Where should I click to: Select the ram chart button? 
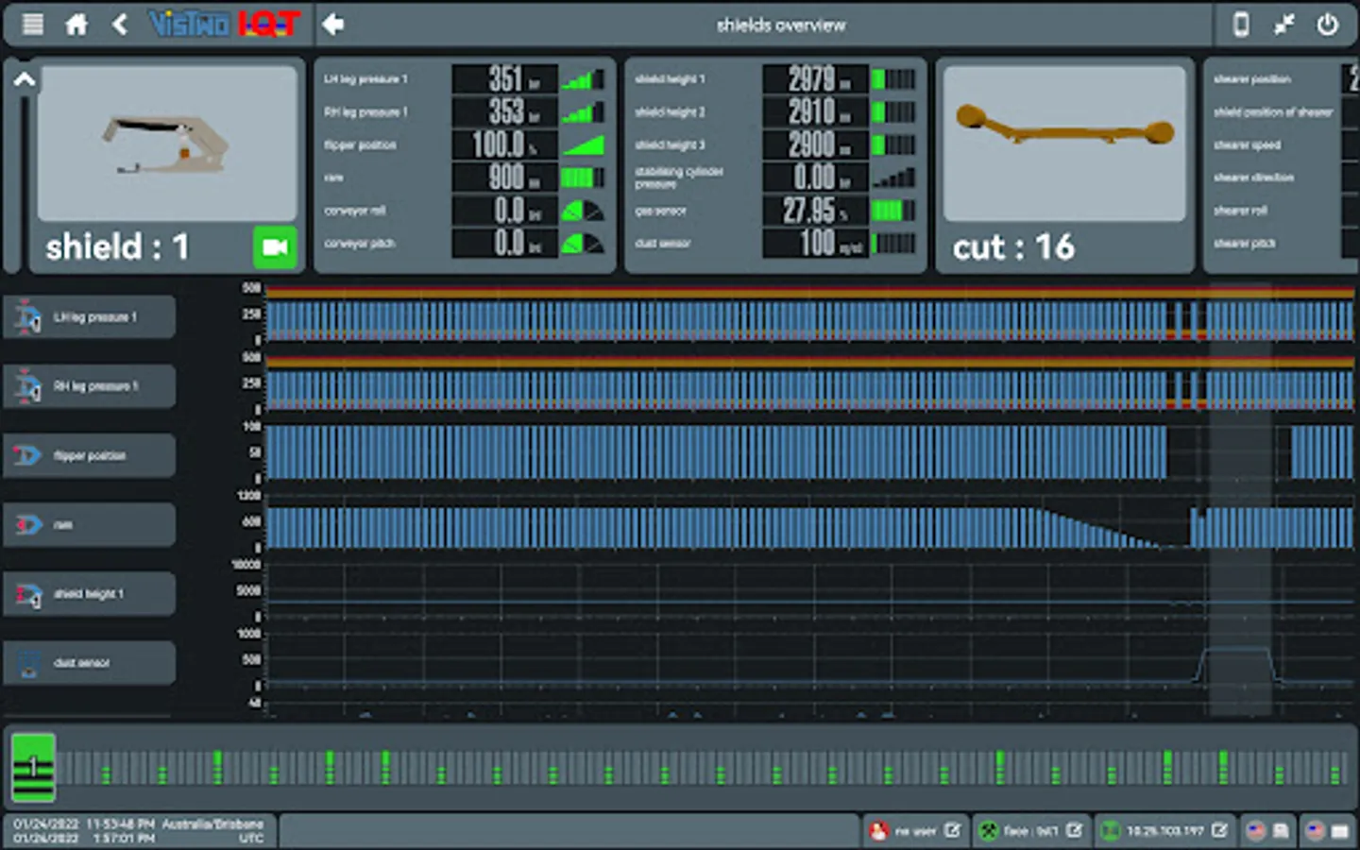click(x=90, y=524)
